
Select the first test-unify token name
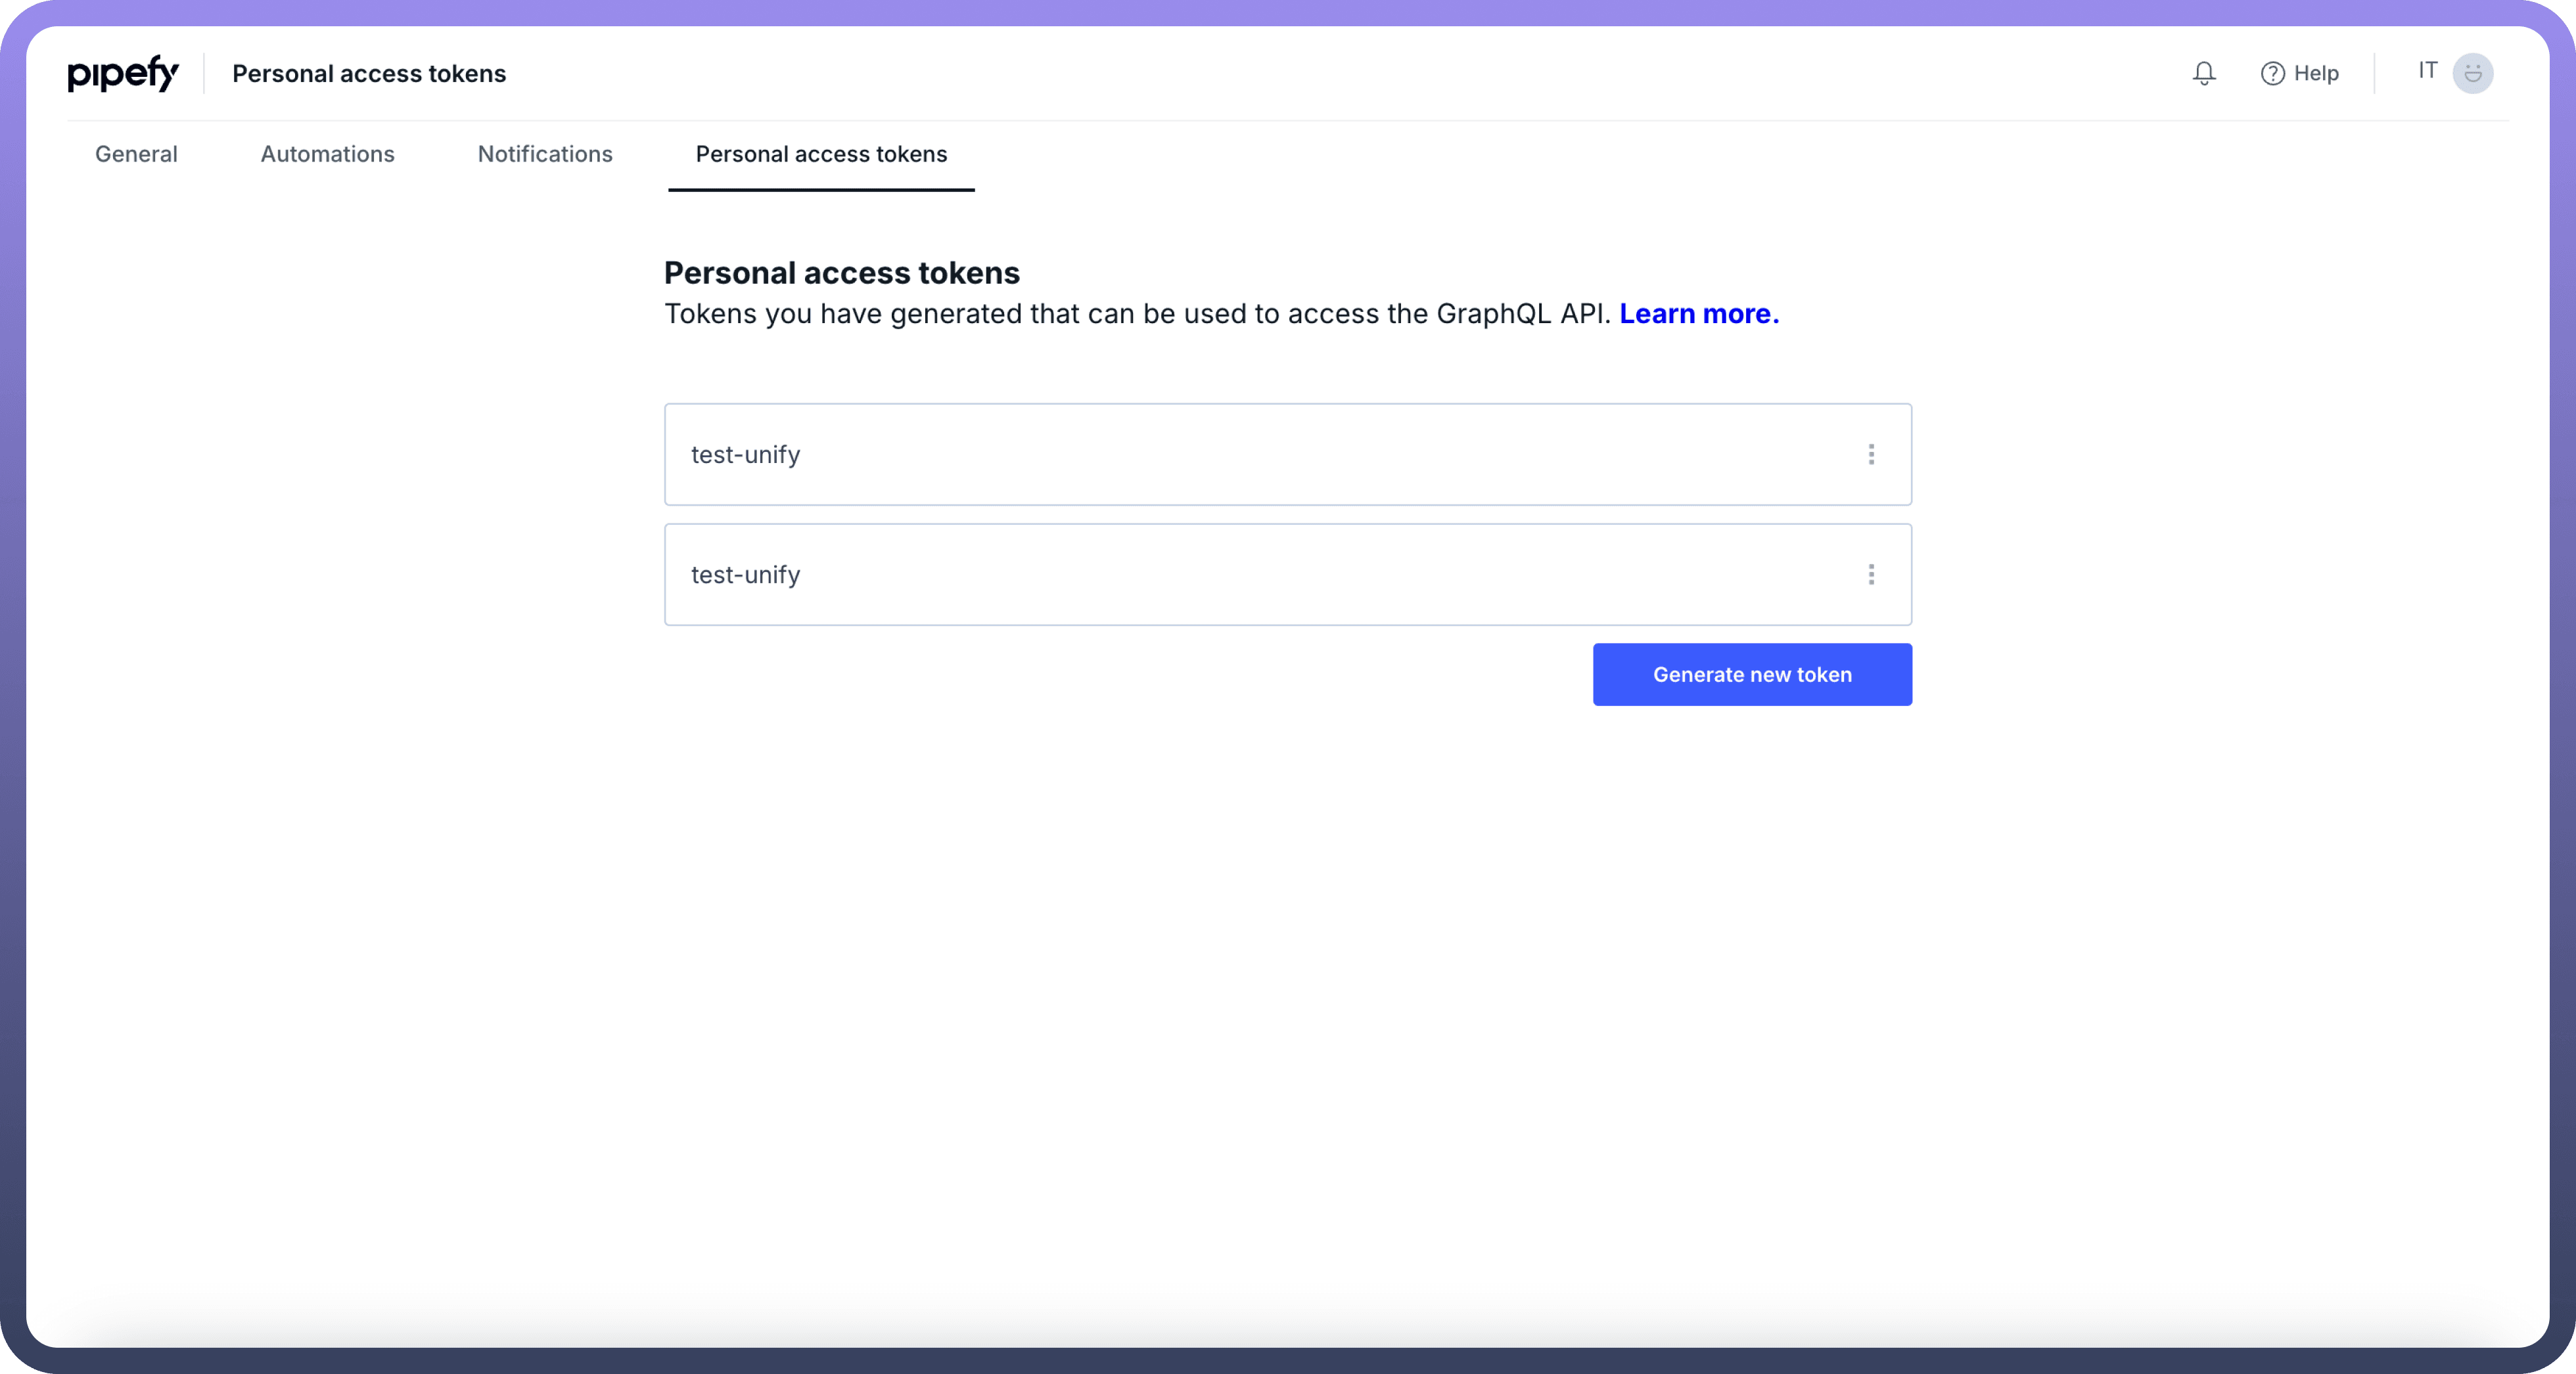click(x=745, y=454)
